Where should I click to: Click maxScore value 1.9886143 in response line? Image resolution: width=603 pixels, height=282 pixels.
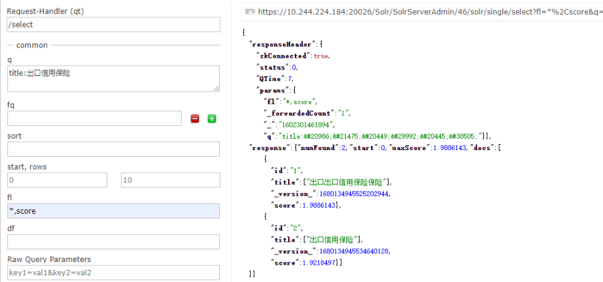click(x=449, y=148)
